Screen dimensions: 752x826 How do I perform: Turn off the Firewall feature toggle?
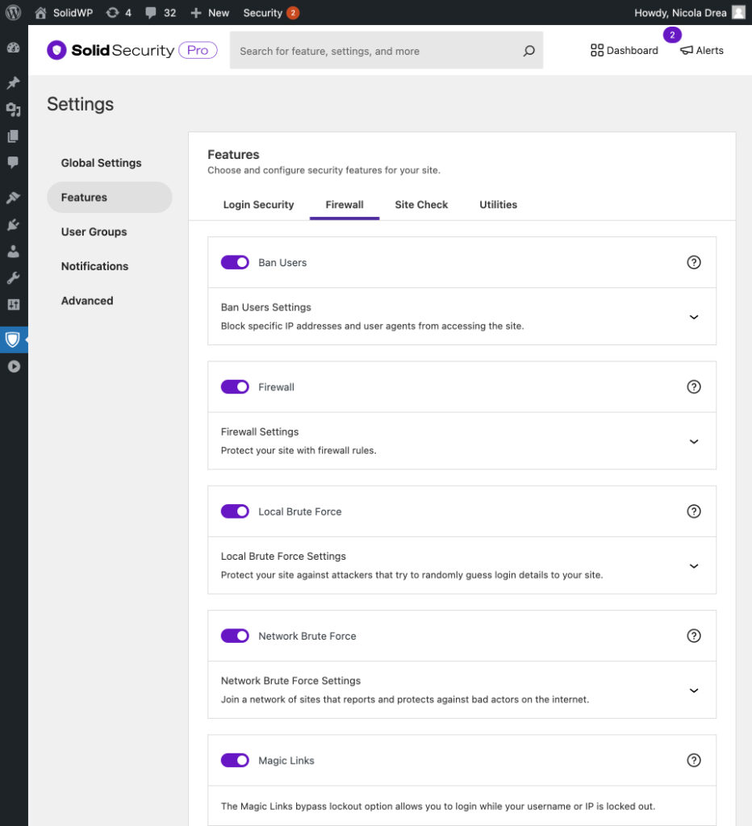pos(235,387)
